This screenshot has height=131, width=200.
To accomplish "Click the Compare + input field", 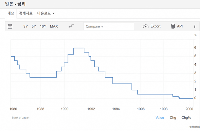I will (x=108, y=26).
